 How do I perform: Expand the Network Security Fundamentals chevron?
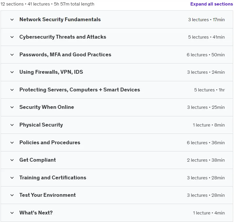coord(12,19)
